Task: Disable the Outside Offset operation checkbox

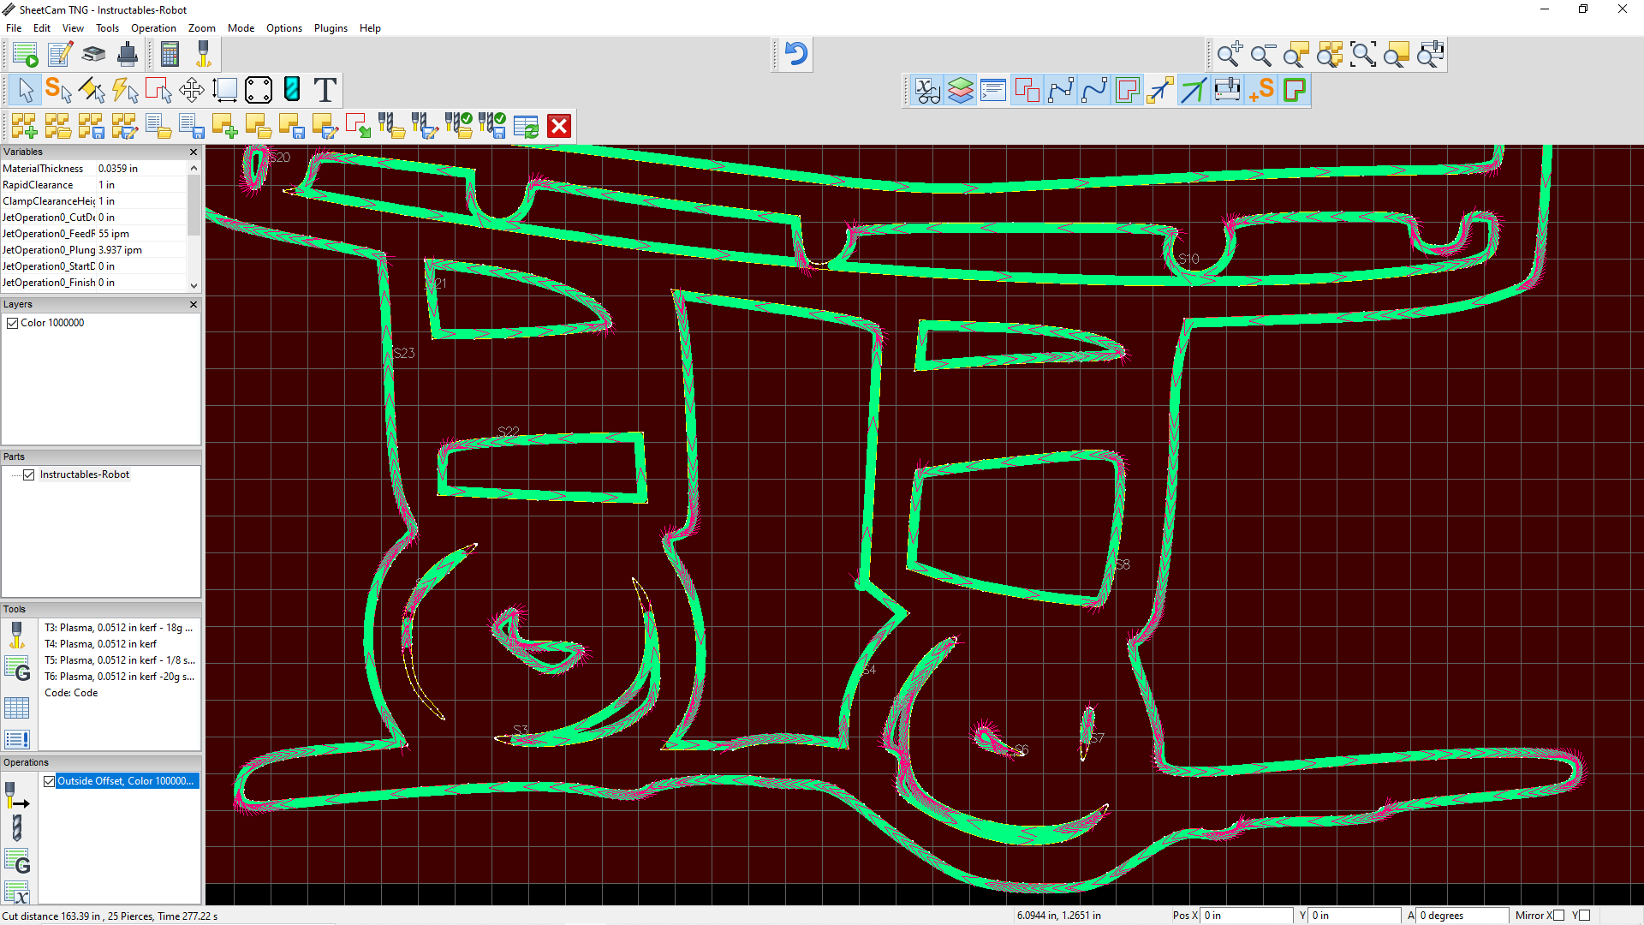Action: [50, 781]
